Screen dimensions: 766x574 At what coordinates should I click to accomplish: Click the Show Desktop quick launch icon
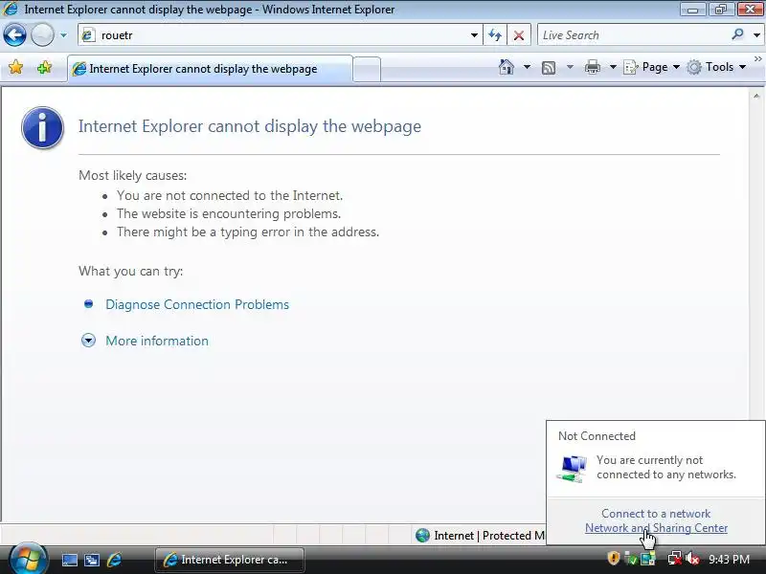coord(70,560)
